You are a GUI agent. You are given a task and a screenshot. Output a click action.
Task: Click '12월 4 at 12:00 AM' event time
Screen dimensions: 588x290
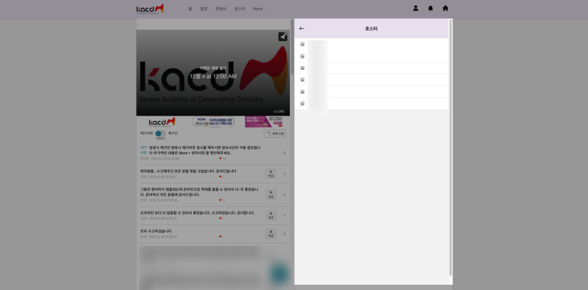click(213, 76)
